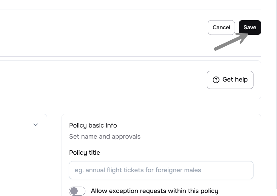Click the gray toggle knob for exception requests
The image size is (277, 196).
(74, 191)
